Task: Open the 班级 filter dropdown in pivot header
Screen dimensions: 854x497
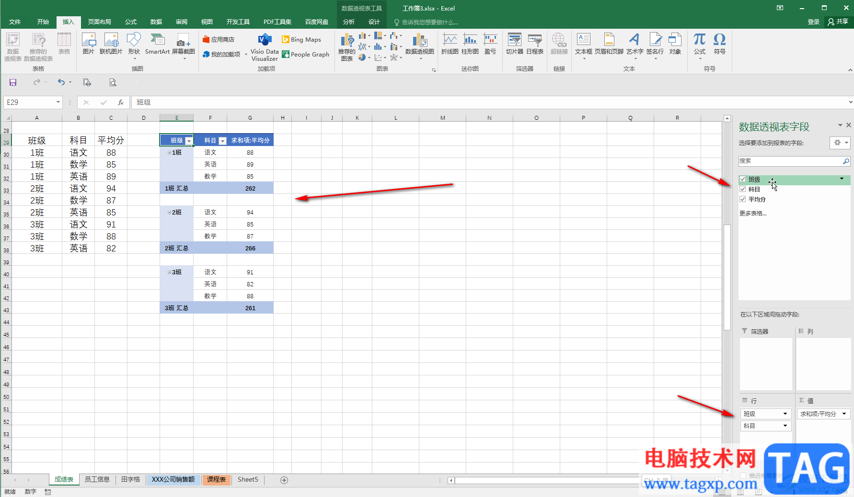Action: click(189, 141)
